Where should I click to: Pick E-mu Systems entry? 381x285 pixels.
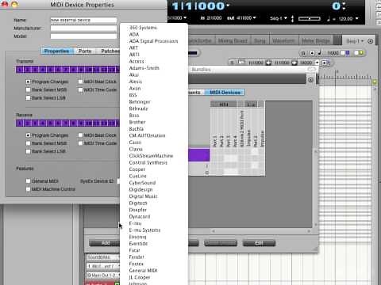[x=144, y=230]
